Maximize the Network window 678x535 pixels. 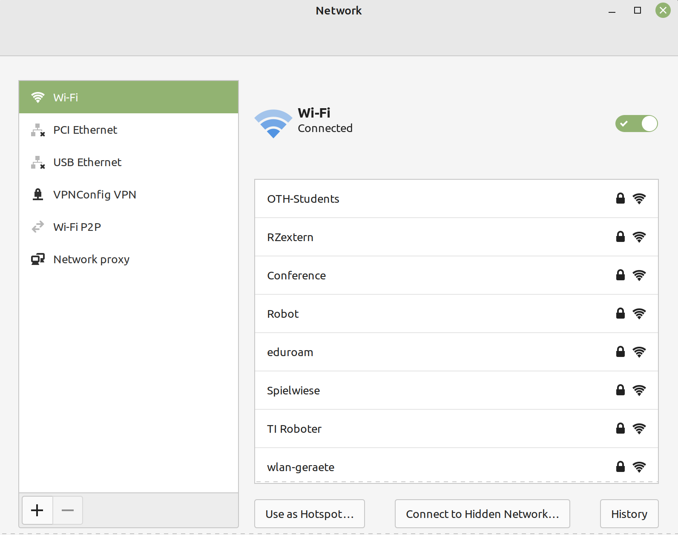(x=638, y=11)
